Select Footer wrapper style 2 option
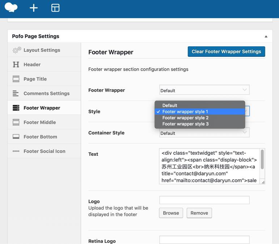 (x=185, y=118)
